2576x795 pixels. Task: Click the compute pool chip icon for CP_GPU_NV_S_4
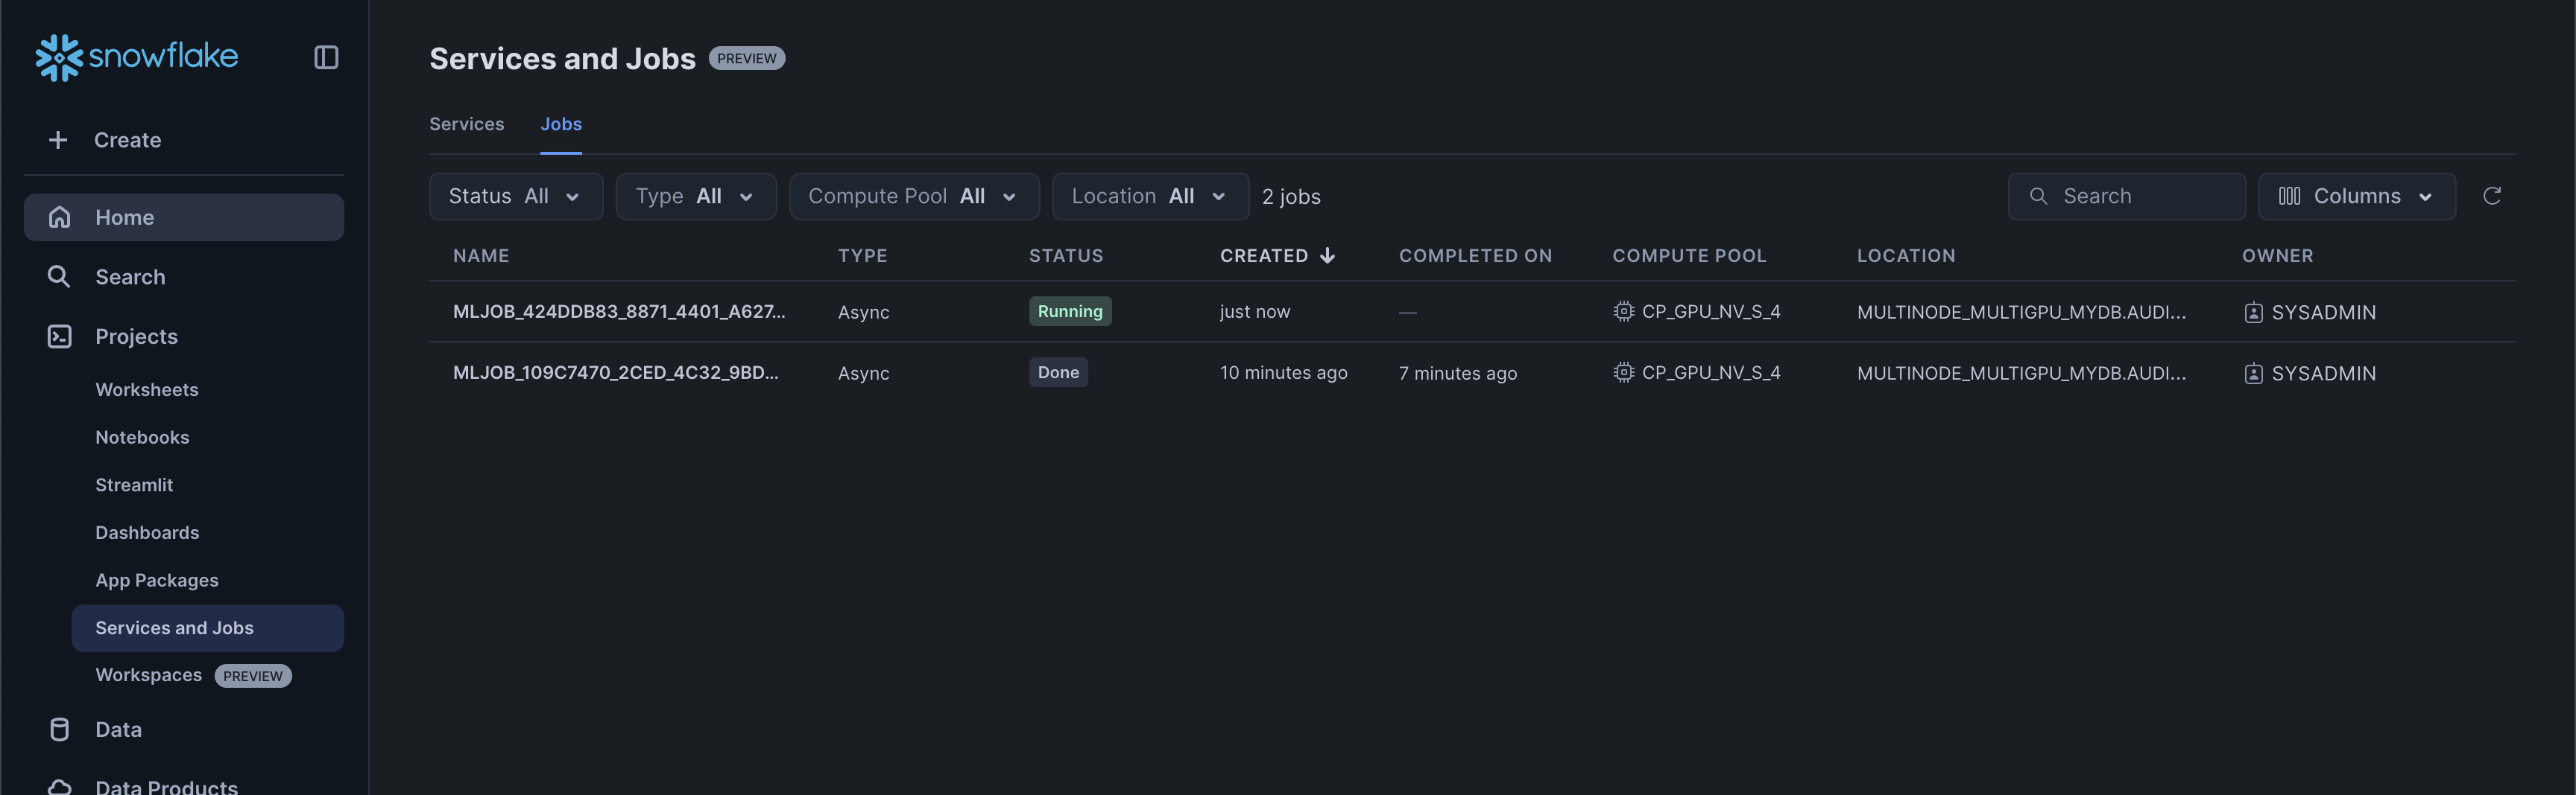pyautogui.click(x=1623, y=310)
